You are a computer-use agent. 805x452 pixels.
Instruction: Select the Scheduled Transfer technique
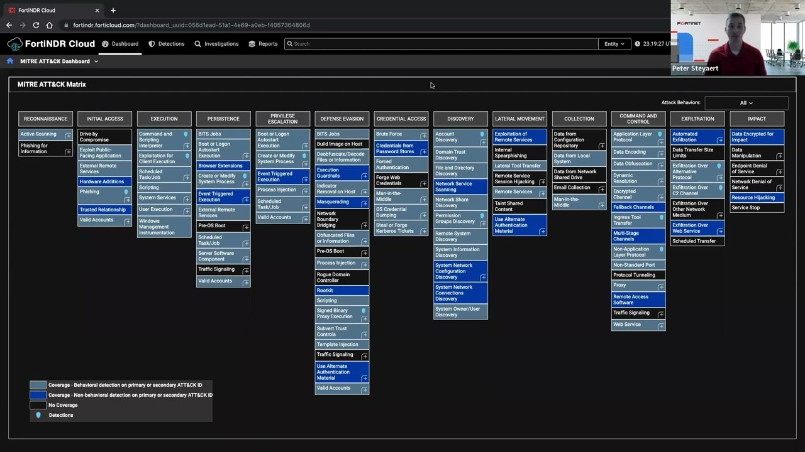point(697,241)
